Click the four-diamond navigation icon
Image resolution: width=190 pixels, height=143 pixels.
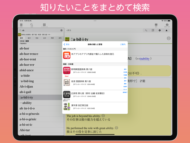pos(160,30)
